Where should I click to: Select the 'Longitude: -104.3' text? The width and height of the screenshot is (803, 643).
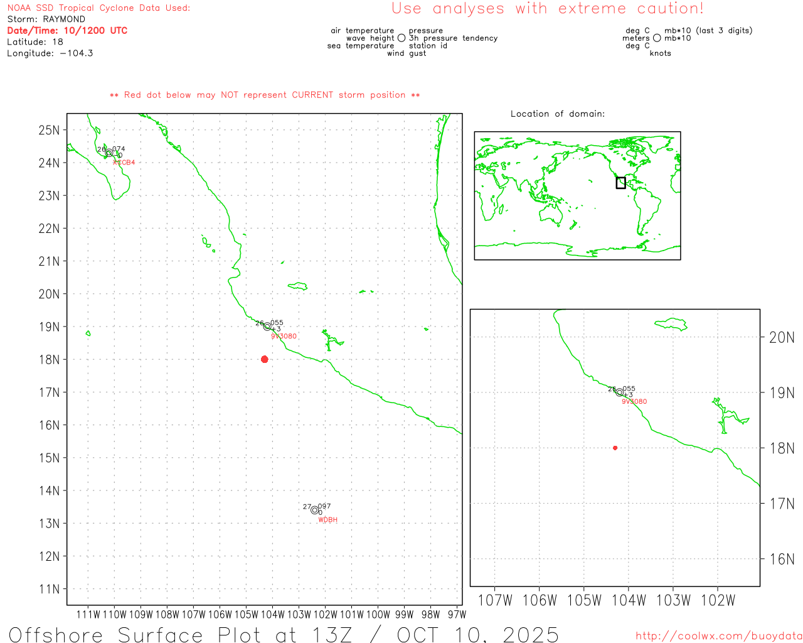tap(50, 53)
